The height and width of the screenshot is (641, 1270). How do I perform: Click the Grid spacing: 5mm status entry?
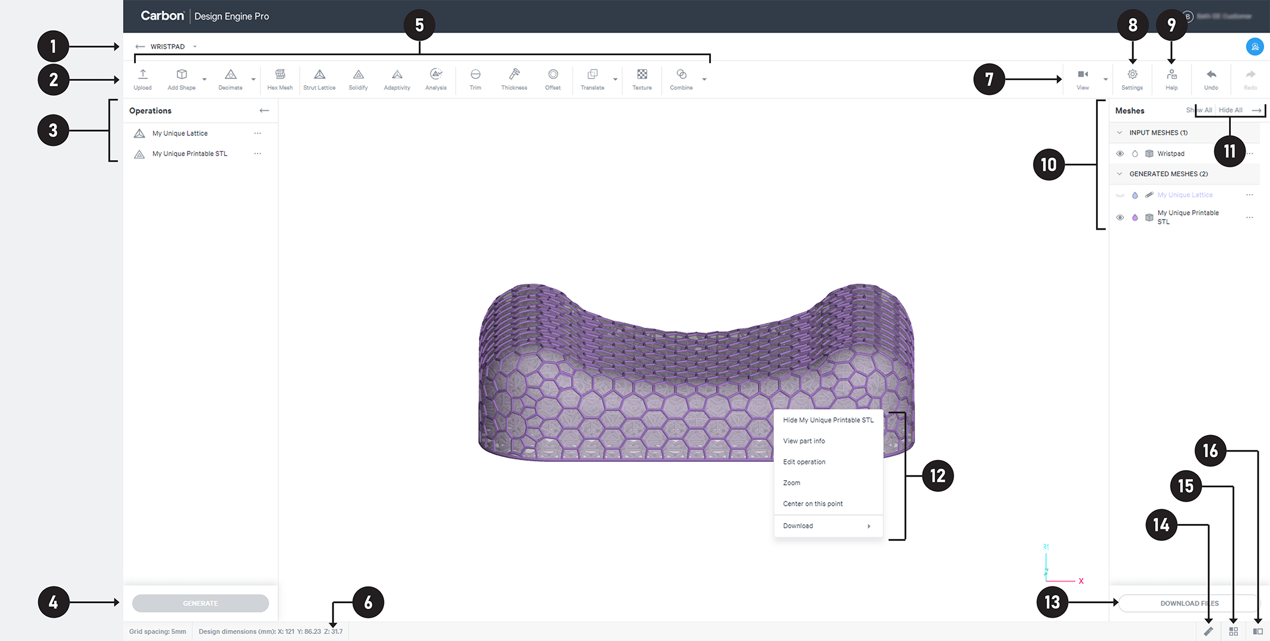[x=158, y=632]
